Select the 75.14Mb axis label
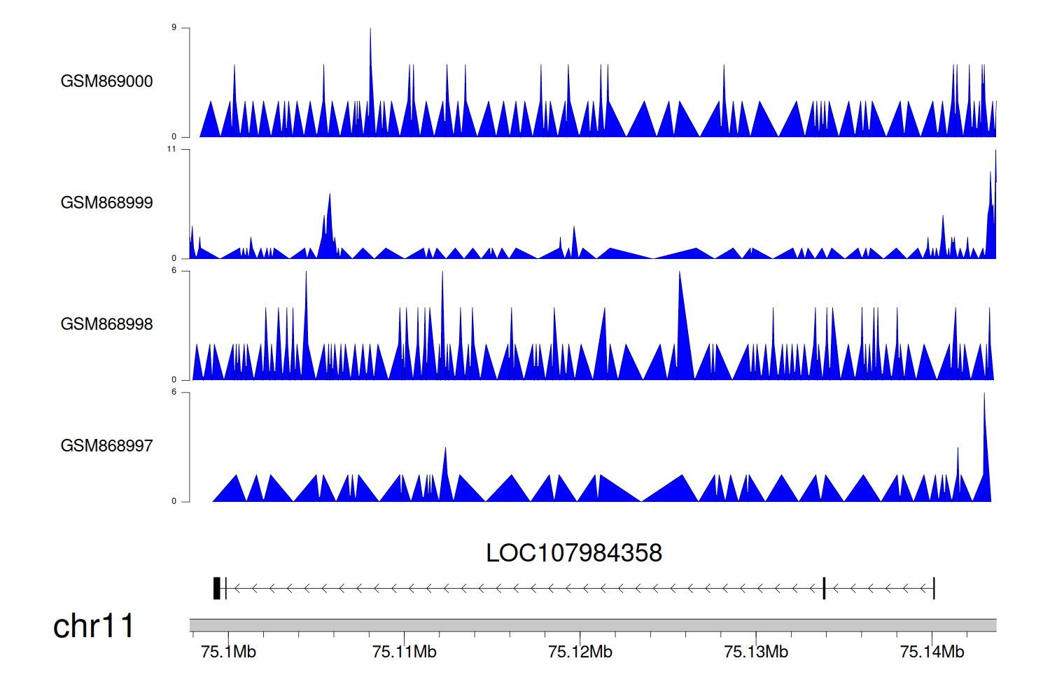Screen dimensions: 1050x686 click(932, 652)
